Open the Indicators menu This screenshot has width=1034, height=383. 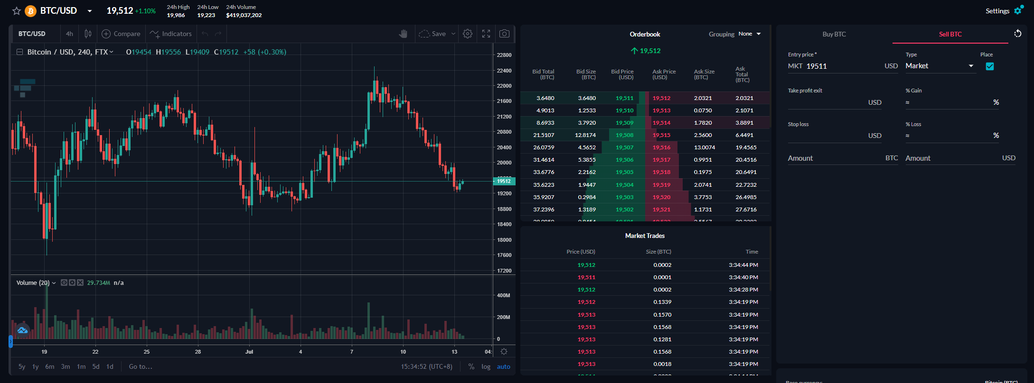pos(171,34)
